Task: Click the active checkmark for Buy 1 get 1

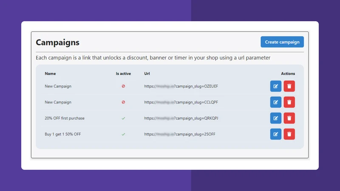Action: [x=123, y=134]
